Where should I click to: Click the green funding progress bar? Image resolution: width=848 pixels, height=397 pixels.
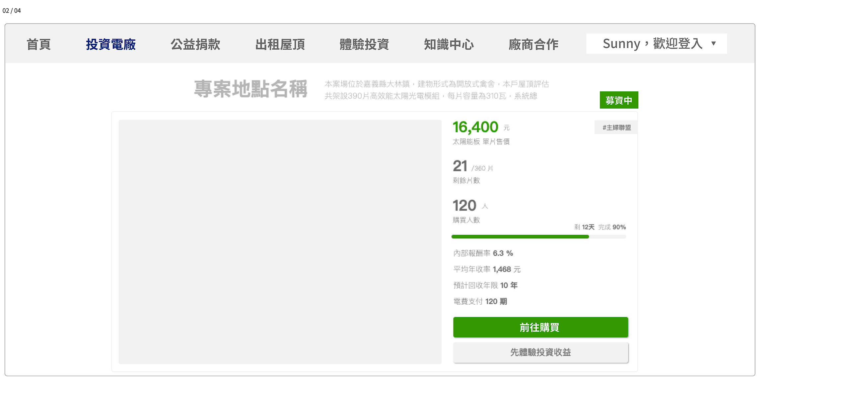point(538,236)
